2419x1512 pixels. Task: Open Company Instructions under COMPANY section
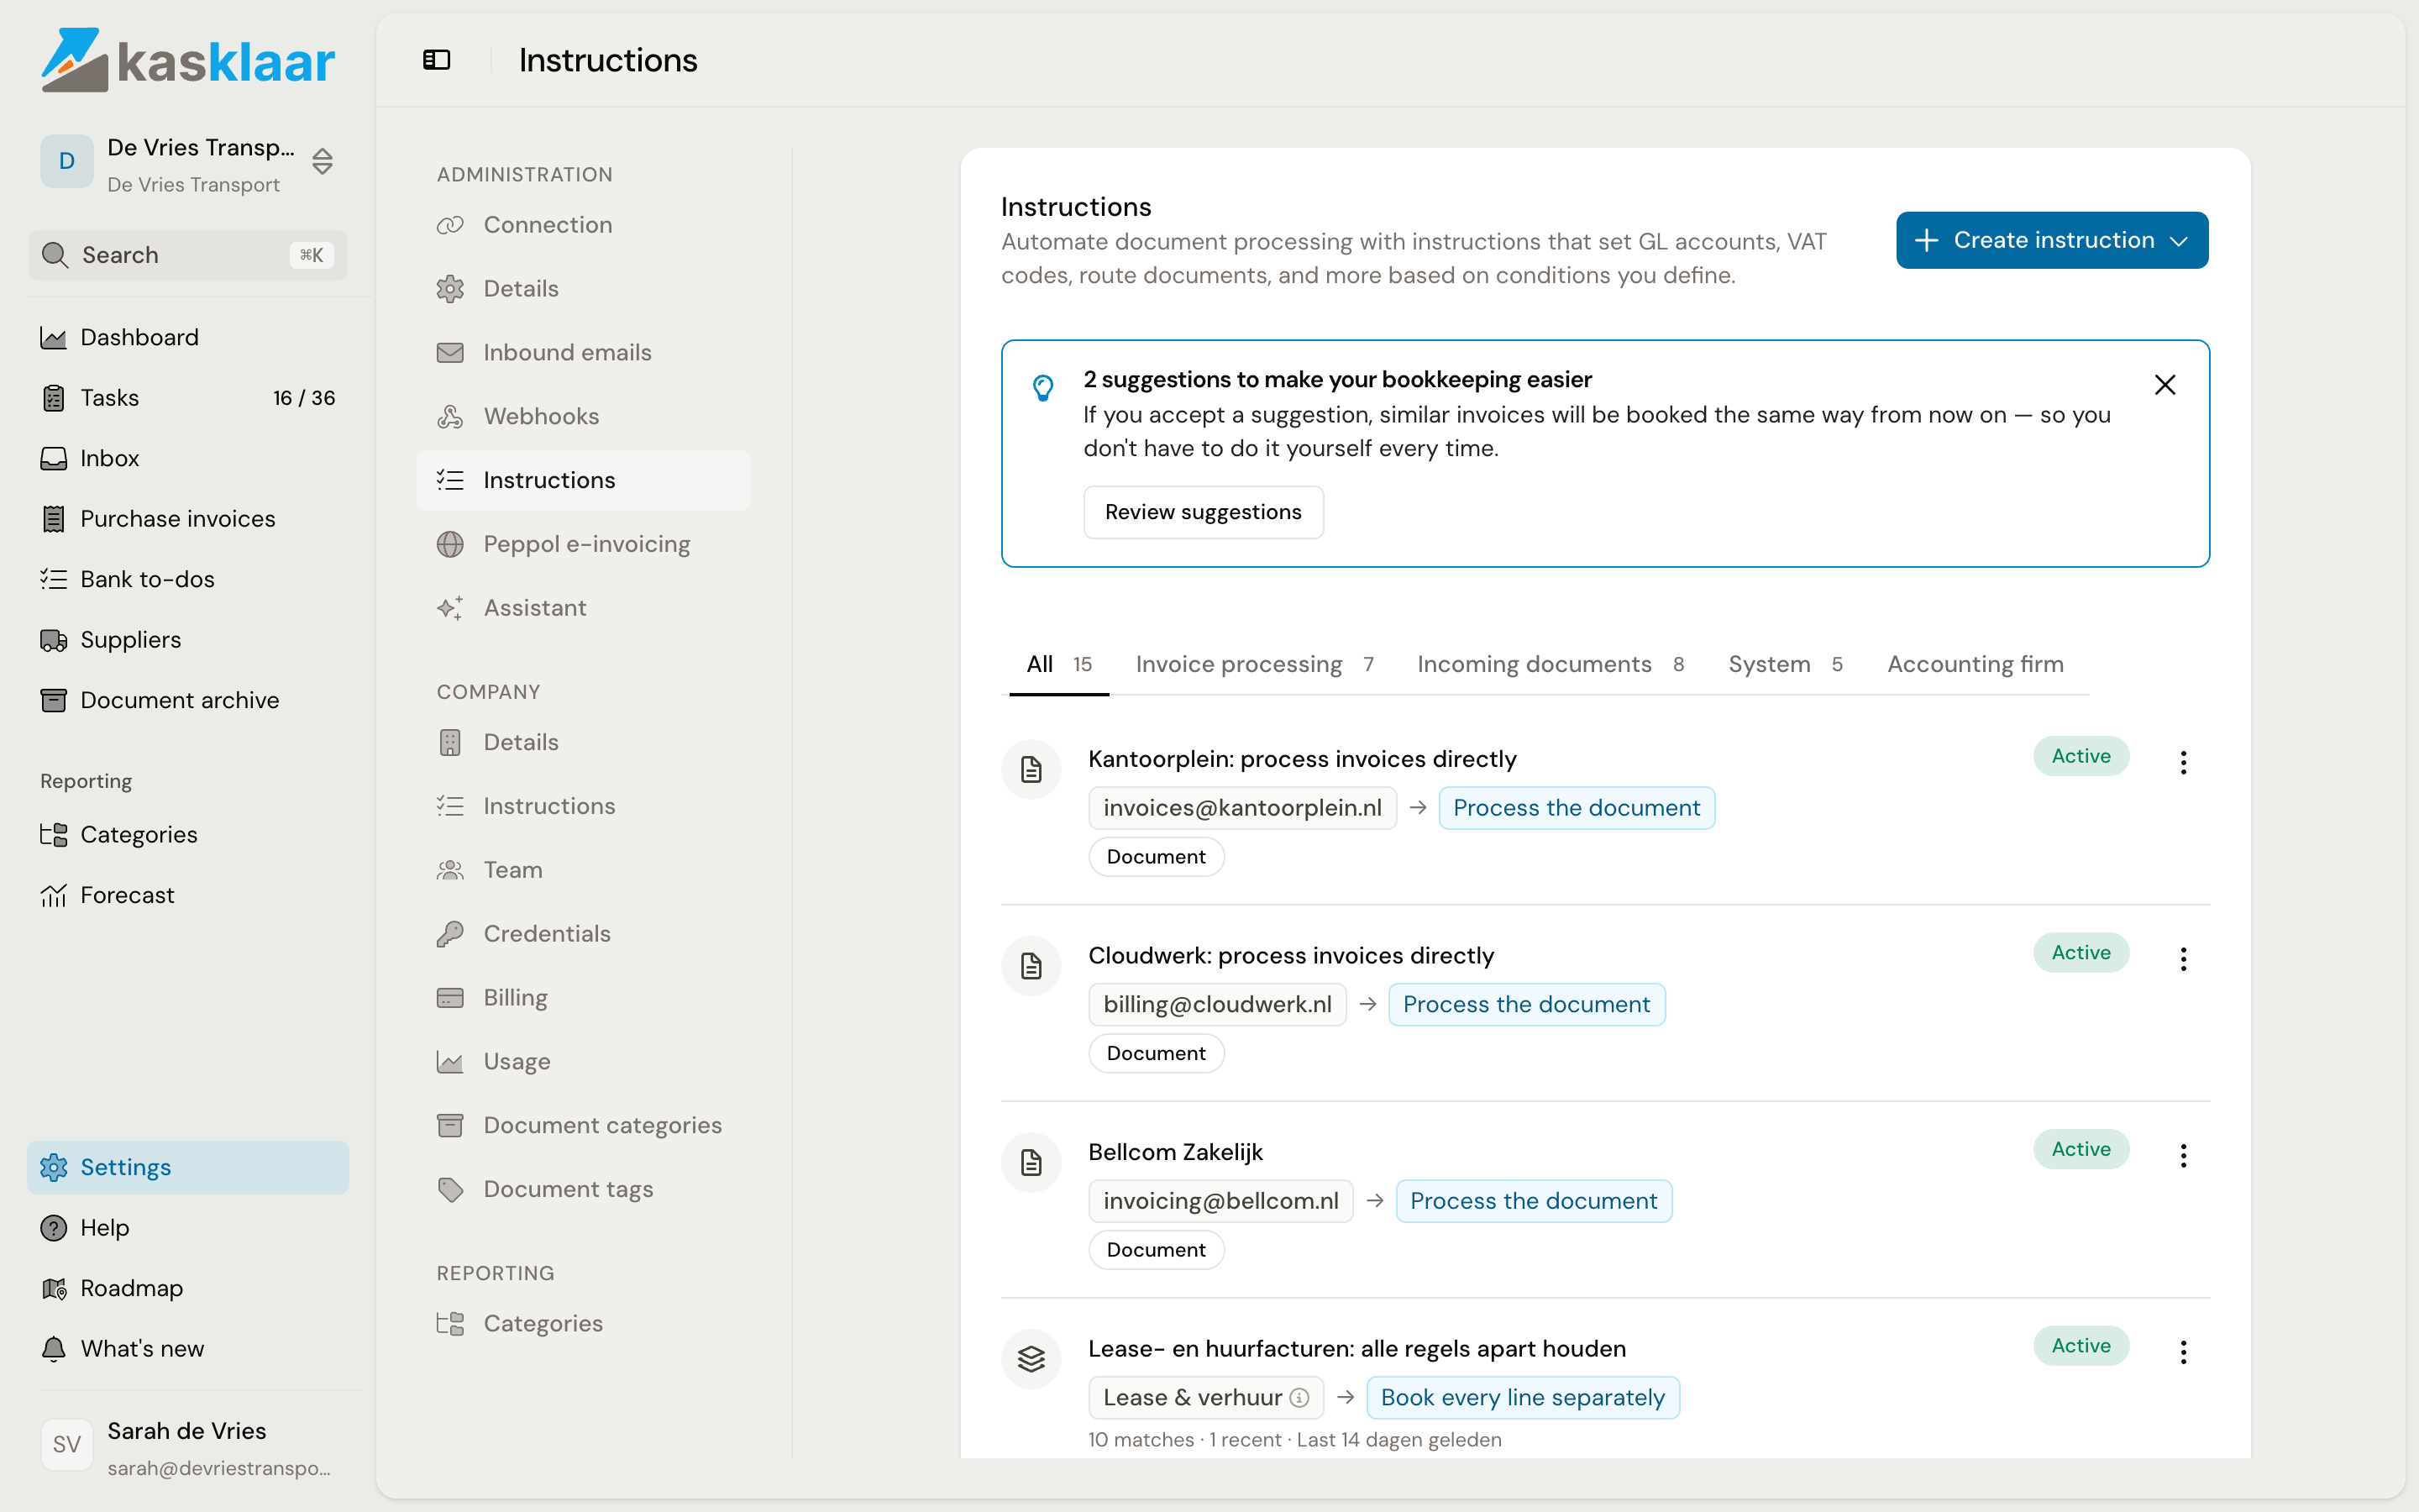(584, 806)
